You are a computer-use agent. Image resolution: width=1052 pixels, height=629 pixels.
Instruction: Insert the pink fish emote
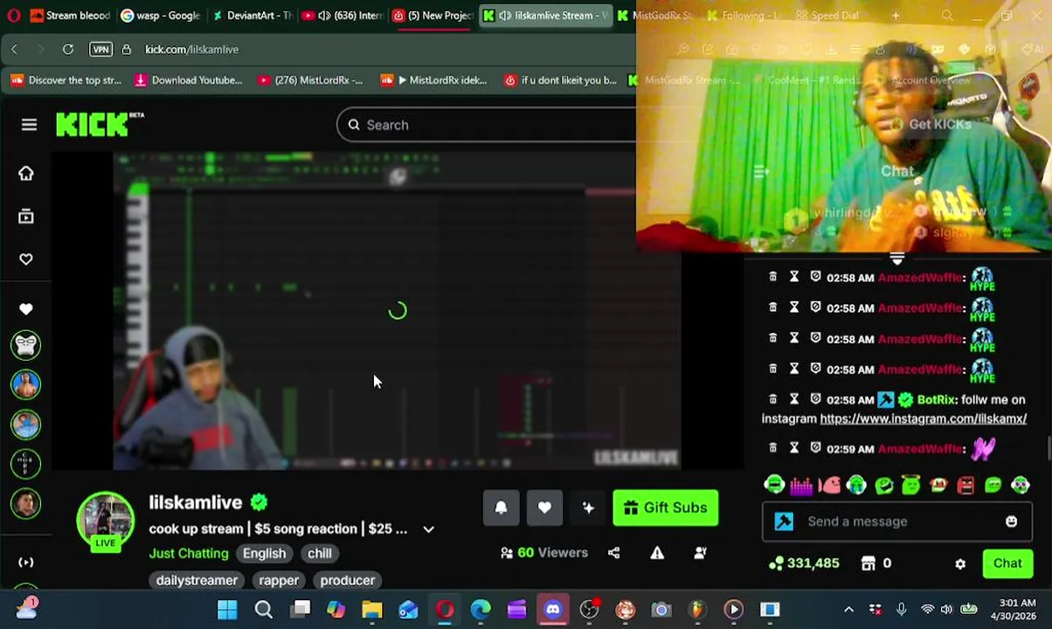pos(828,485)
